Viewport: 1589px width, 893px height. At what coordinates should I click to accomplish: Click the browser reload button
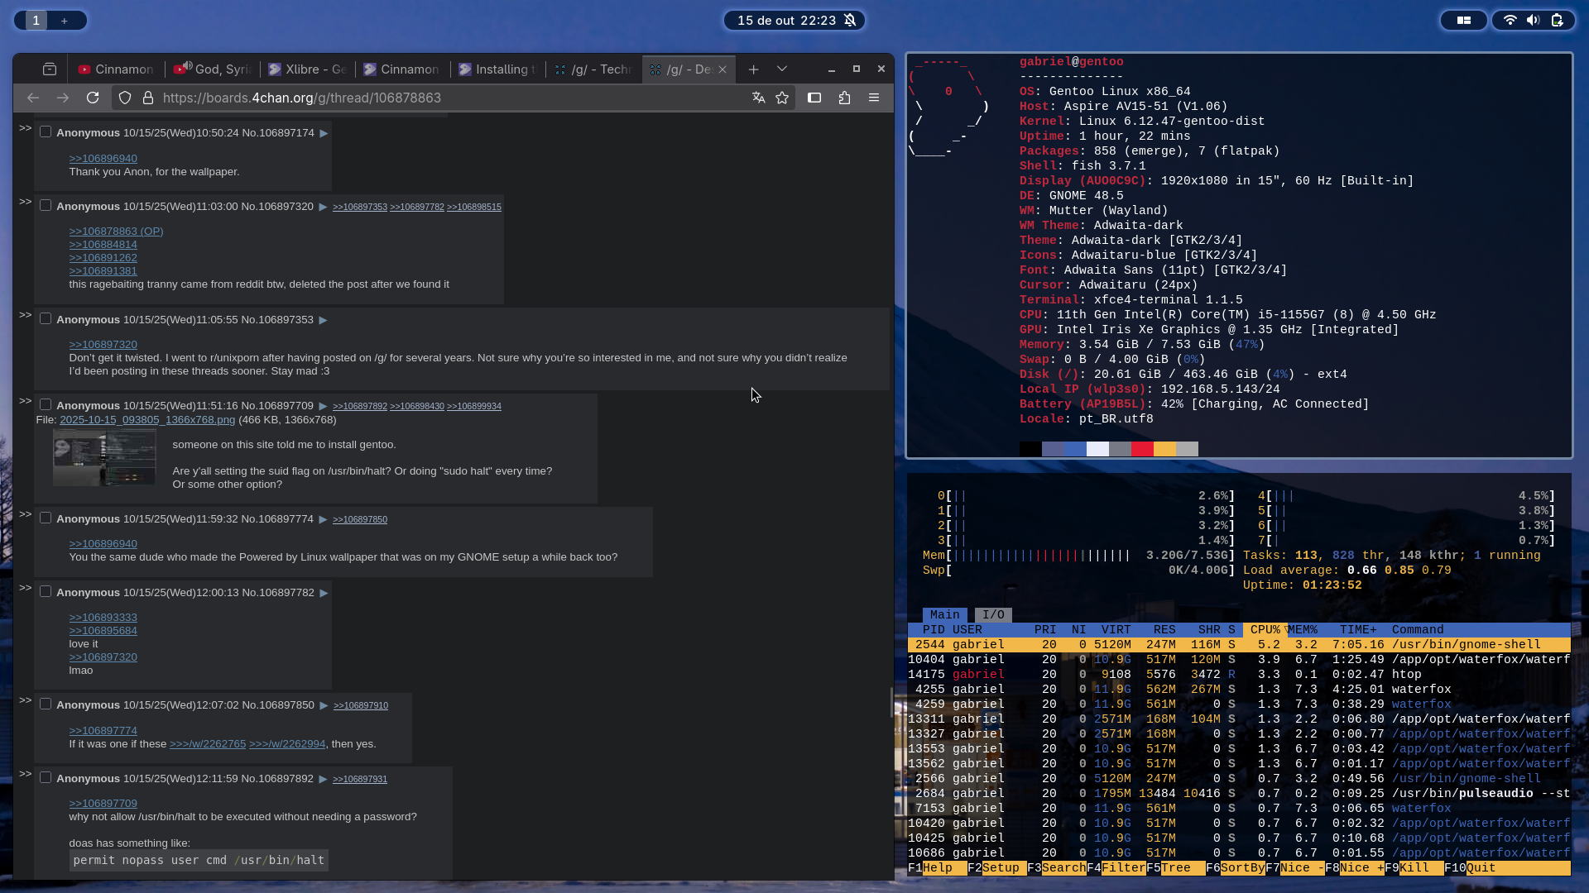[93, 98]
